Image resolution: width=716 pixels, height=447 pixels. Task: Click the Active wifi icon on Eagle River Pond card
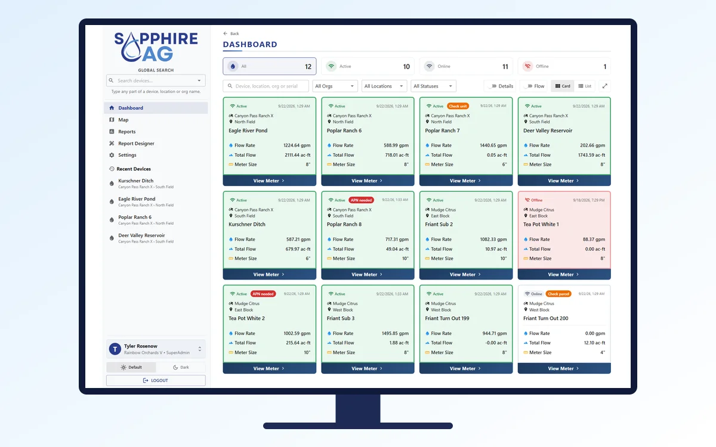point(232,106)
